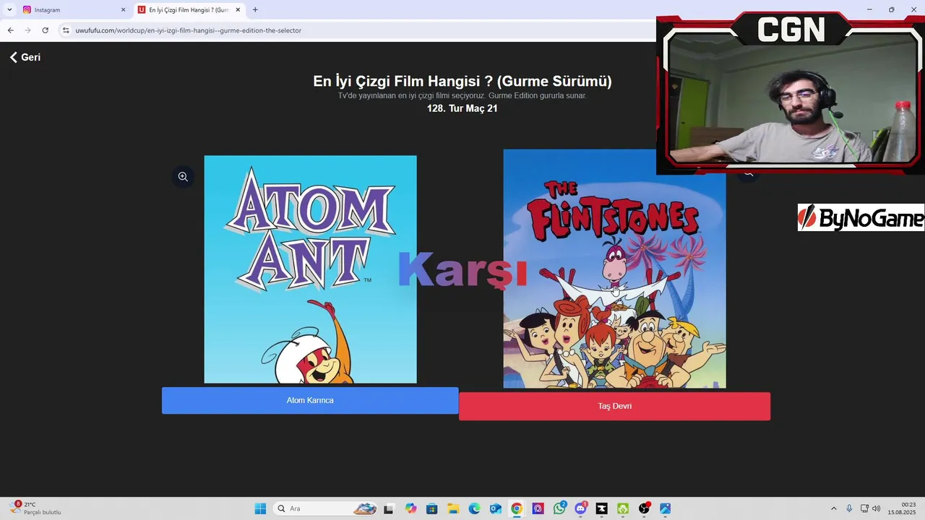Open Outlook from taskbar

click(x=496, y=508)
